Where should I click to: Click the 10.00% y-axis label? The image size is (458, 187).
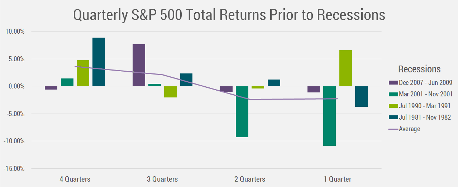pyautogui.click(x=15, y=32)
